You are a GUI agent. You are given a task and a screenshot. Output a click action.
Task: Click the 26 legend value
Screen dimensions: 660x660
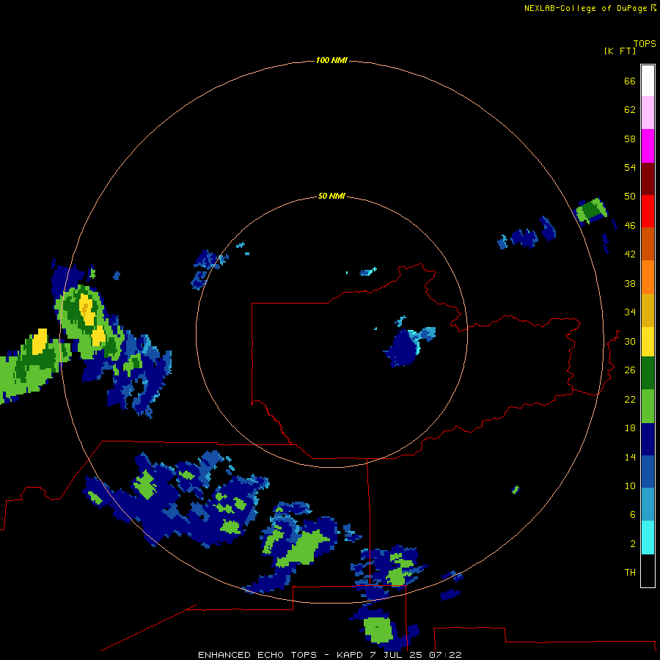point(630,370)
